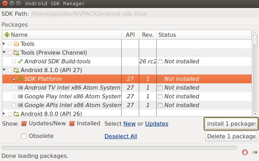Click the loading progress bar
This screenshot has height=161, width=259.
120,148
